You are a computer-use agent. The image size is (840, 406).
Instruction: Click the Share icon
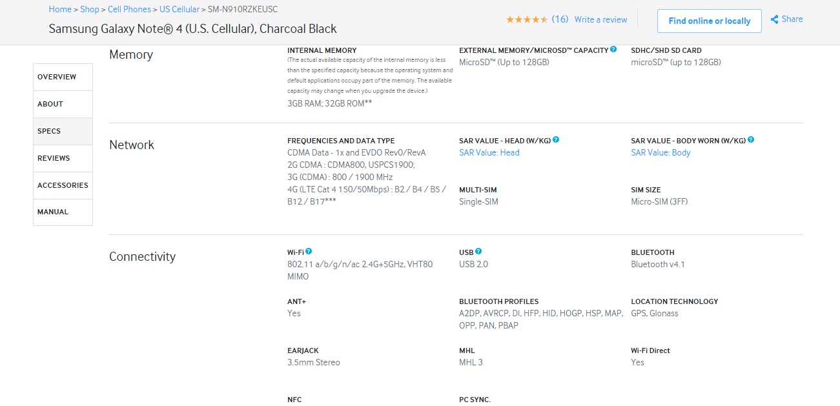coord(774,20)
